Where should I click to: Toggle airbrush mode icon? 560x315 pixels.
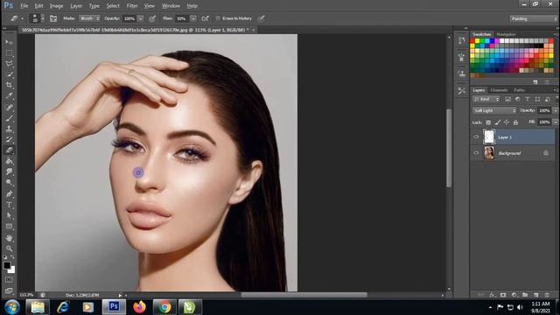pyautogui.click(x=206, y=18)
